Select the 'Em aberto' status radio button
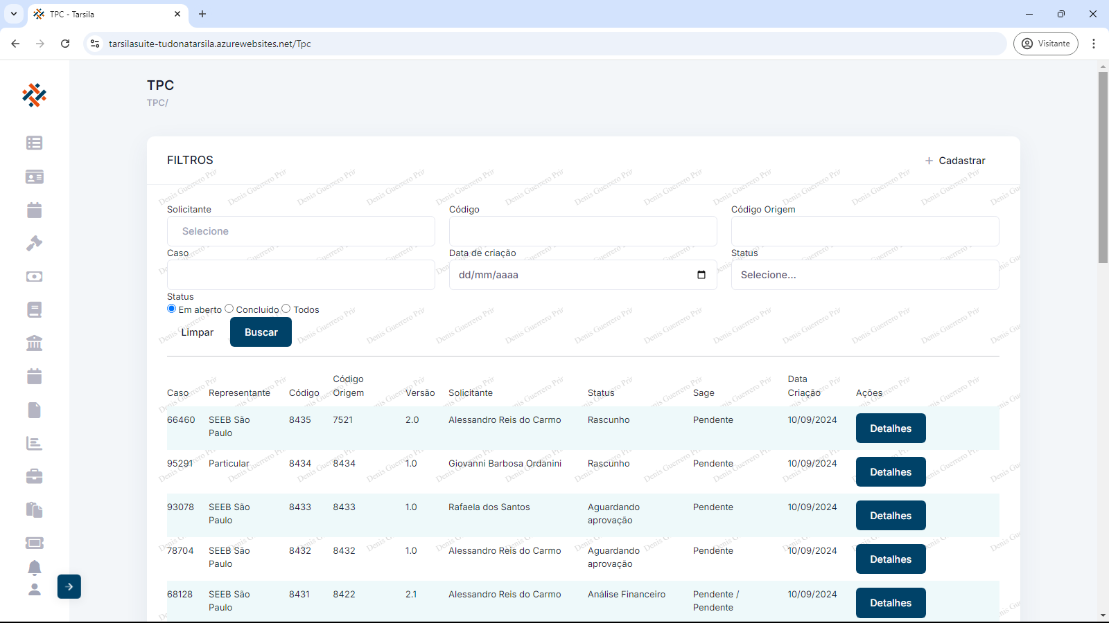 pyautogui.click(x=172, y=309)
